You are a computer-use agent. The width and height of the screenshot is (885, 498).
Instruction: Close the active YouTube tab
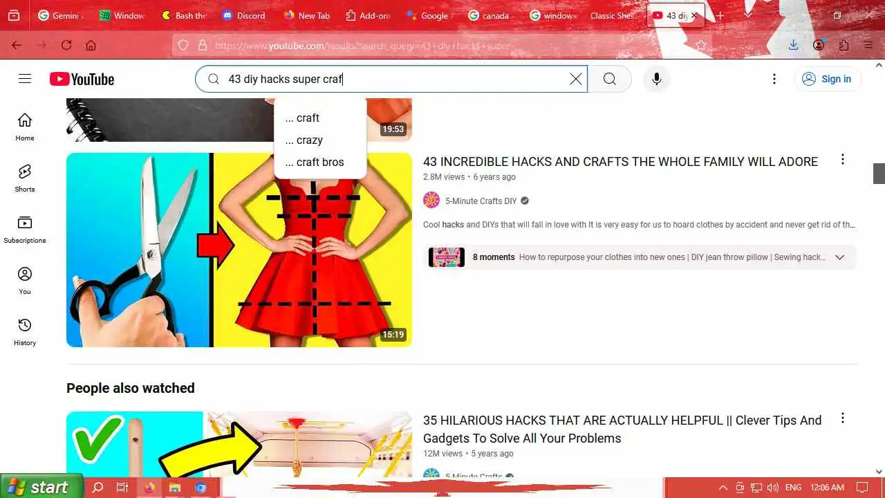point(694,15)
